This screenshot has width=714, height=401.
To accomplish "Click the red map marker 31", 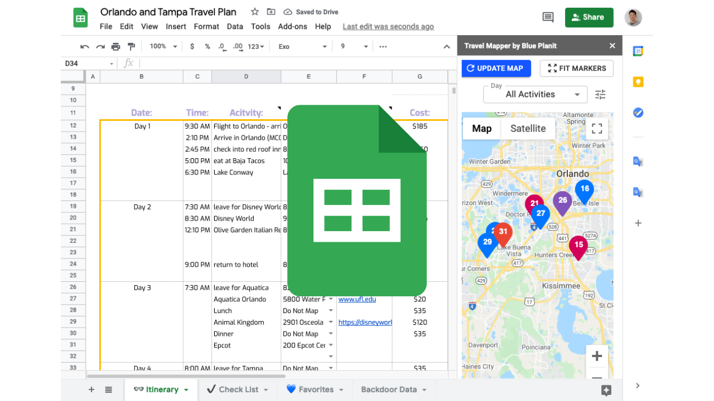I will click(503, 234).
